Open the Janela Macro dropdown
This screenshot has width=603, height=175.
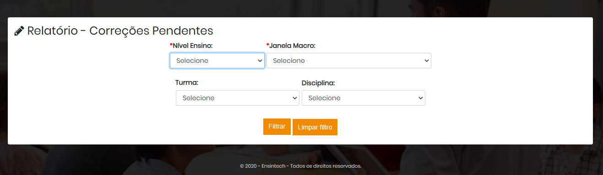click(x=349, y=61)
